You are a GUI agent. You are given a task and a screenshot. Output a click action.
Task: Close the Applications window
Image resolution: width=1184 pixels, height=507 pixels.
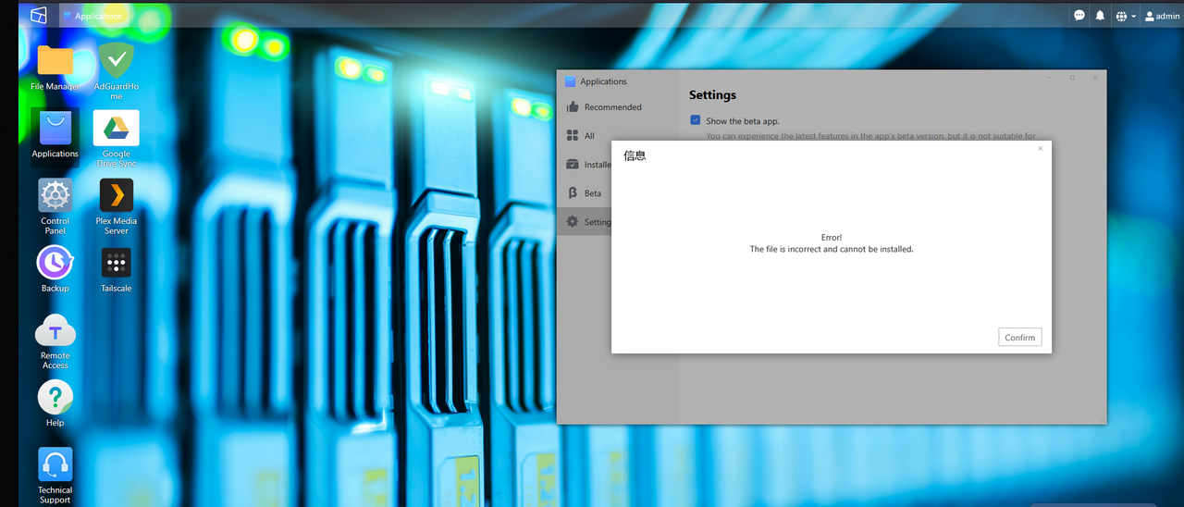click(x=1095, y=78)
